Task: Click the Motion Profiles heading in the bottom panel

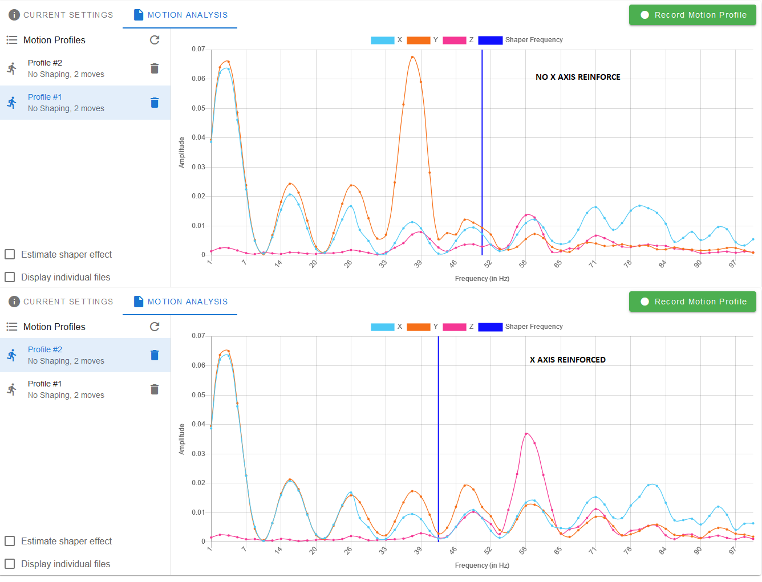Action: (x=54, y=327)
